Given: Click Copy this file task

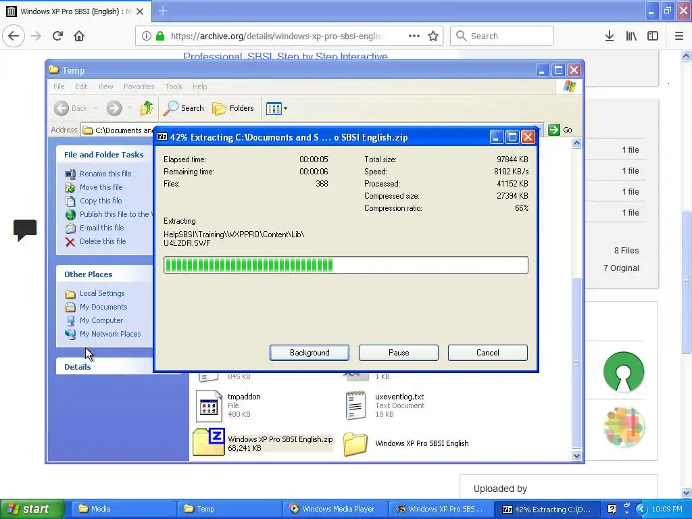Looking at the screenshot, I should click(x=101, y=201).
